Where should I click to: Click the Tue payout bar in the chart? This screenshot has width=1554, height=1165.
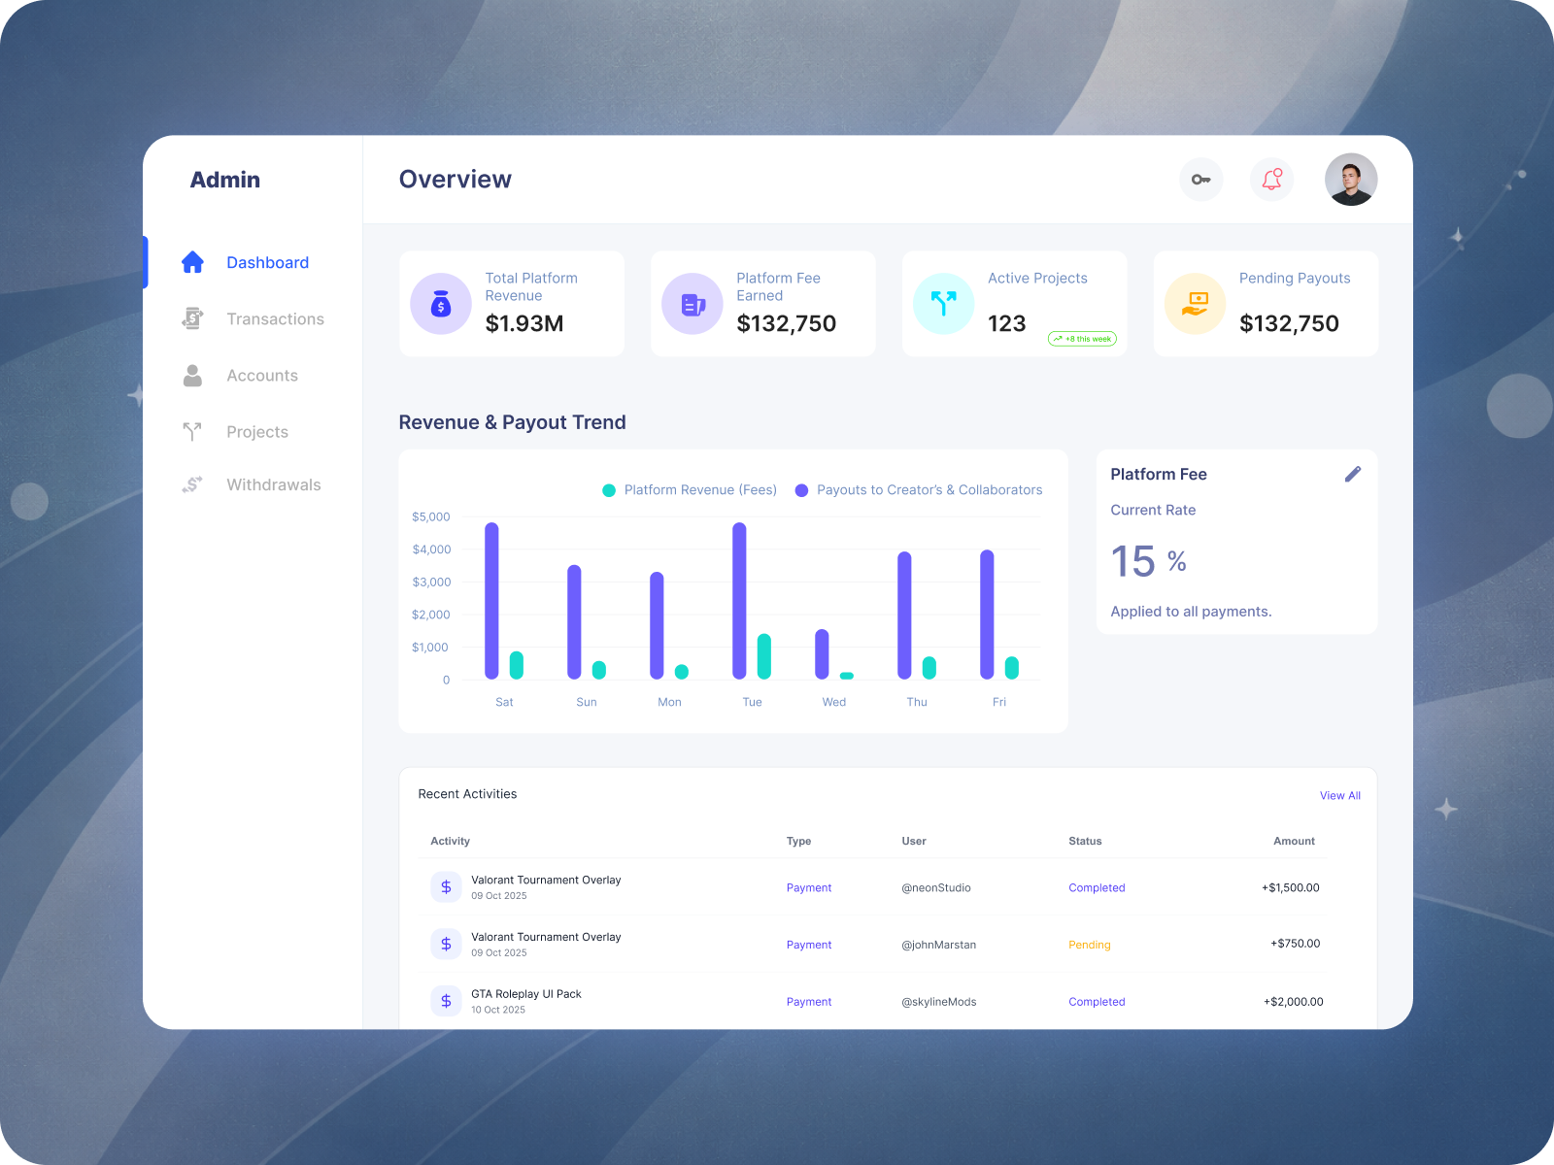click(739, 602)
